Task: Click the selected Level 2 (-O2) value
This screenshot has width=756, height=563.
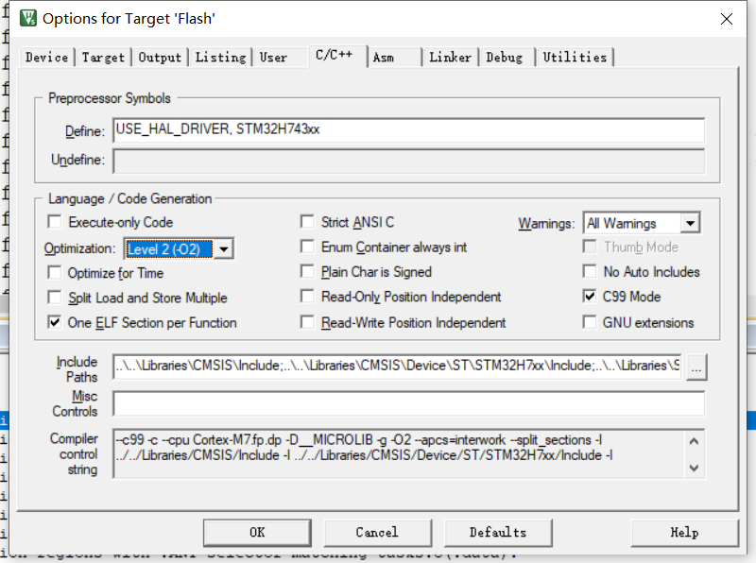Action: (x=169, y=249)
